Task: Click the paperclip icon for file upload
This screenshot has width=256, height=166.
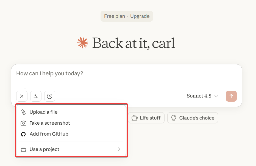Action: [24, 112]
